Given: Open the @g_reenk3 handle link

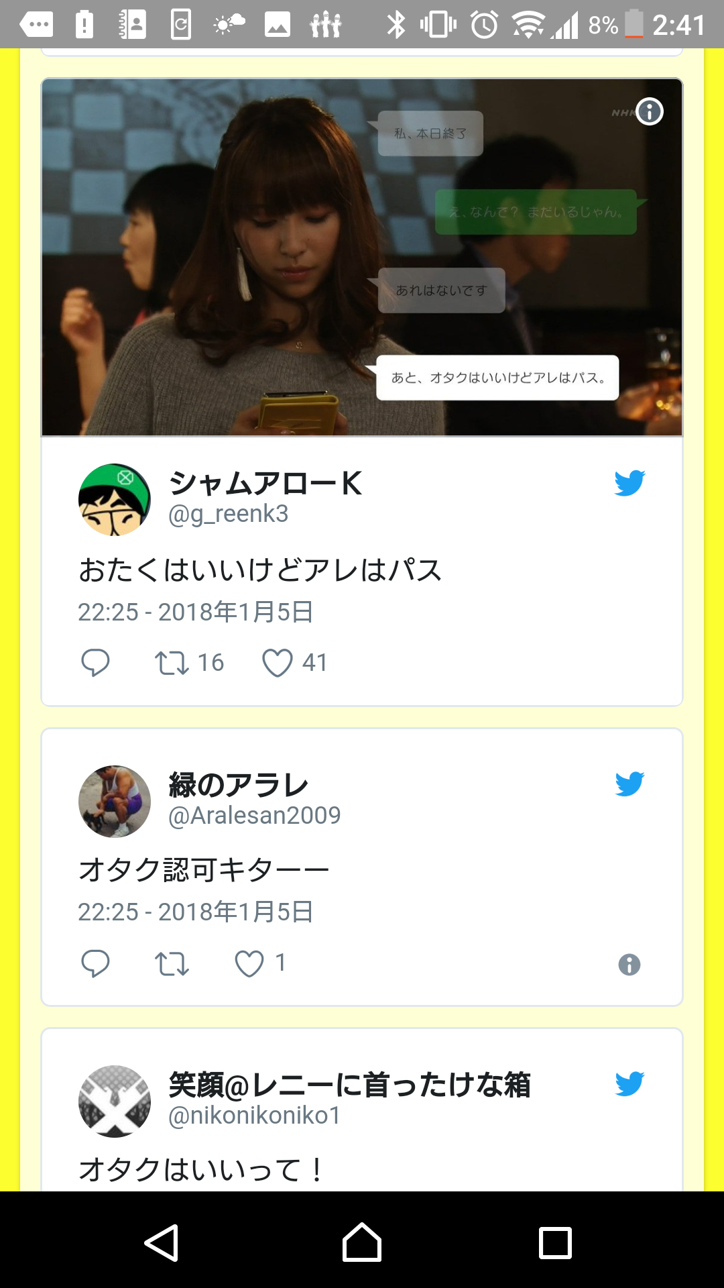Looking at the screenshot, I should point(228,514).
